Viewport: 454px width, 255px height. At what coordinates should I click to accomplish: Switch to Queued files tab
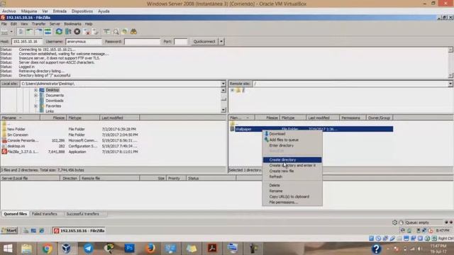tap(16, 214)
